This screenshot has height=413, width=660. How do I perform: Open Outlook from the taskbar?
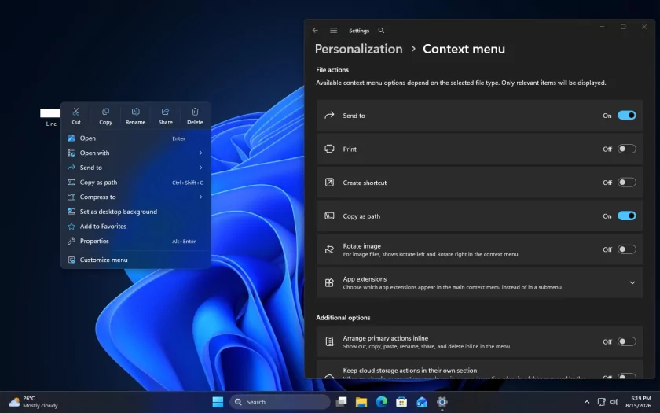click(422, 402)
